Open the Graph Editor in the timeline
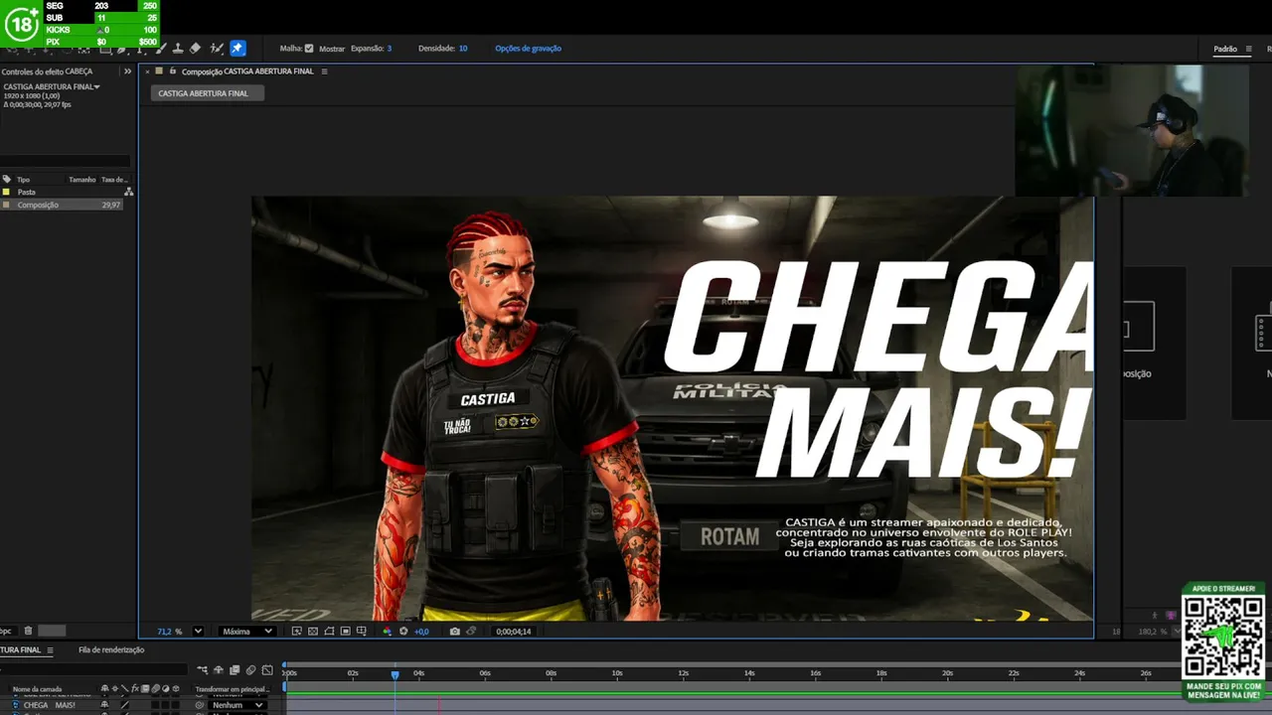This screenshot has height=715, width=1272. click(x=267, y=670)
